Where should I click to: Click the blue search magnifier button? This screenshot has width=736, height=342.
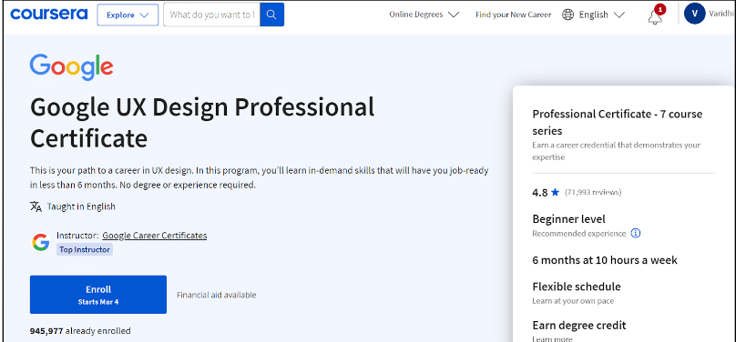coord(271,15)
